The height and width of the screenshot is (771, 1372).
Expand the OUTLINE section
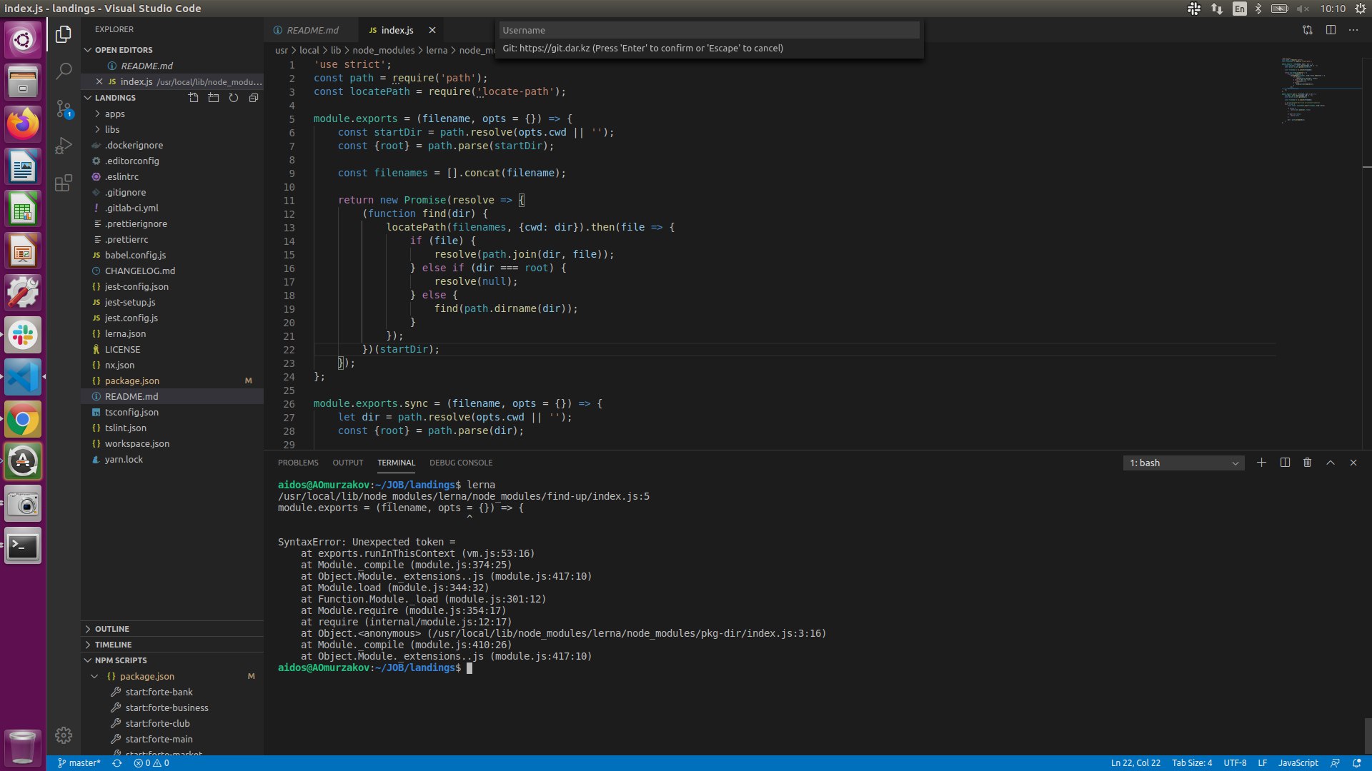click(x=112, y=629)
